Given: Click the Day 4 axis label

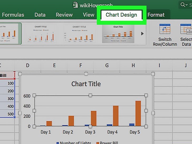Looking at the screenshot, I should coord(112,132).
